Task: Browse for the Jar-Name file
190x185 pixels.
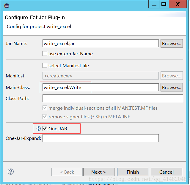Action: point(172,43)
